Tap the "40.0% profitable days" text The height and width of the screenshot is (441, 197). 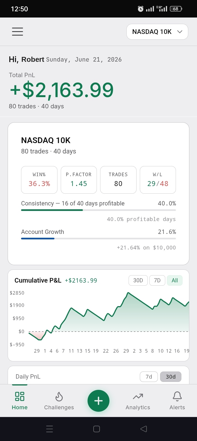(141, 219)
